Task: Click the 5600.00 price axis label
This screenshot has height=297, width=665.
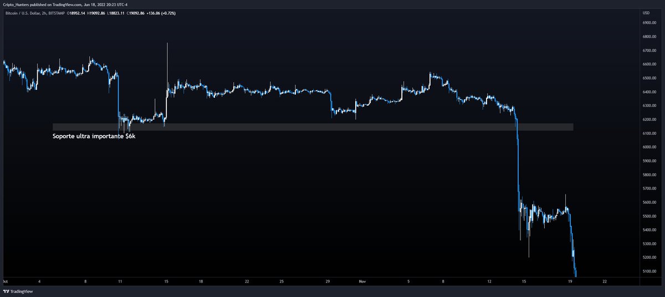Action: (x=649, y=203)
